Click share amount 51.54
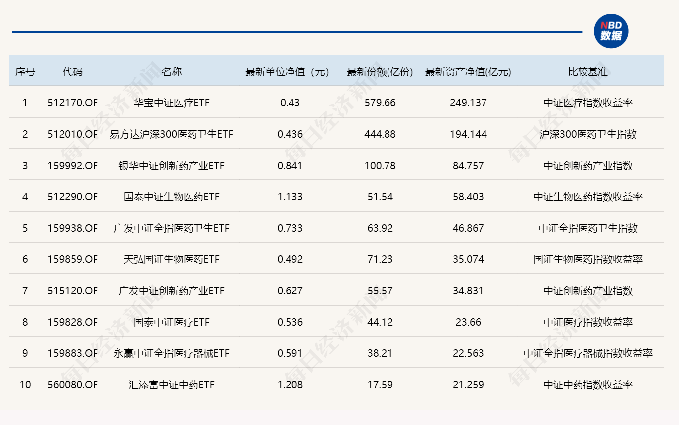The height and width of the screenshot is (425, 679). 380,197
